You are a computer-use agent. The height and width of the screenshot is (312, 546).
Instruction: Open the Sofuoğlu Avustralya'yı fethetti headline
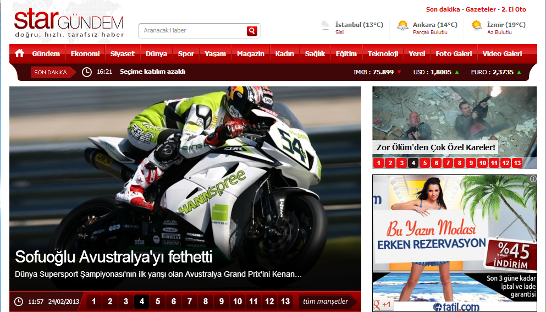coord(113,257)
